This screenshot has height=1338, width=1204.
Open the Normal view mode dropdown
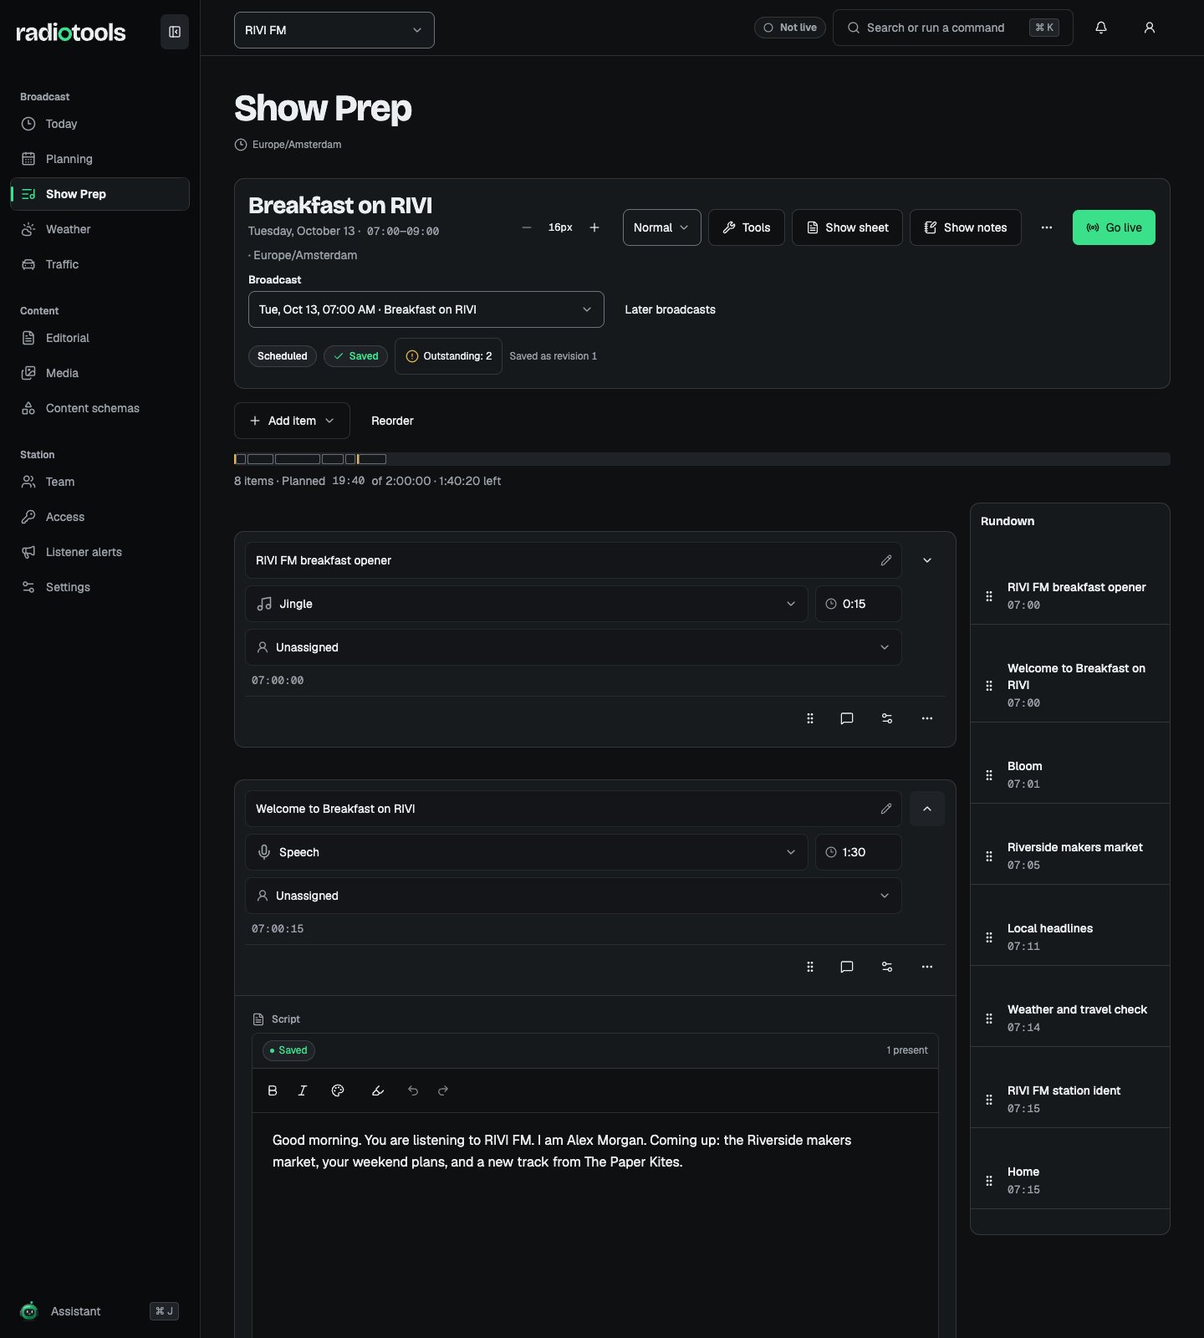tap(661, 227)
